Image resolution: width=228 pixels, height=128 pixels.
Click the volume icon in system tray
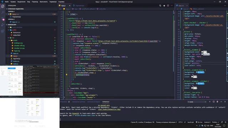208,126
